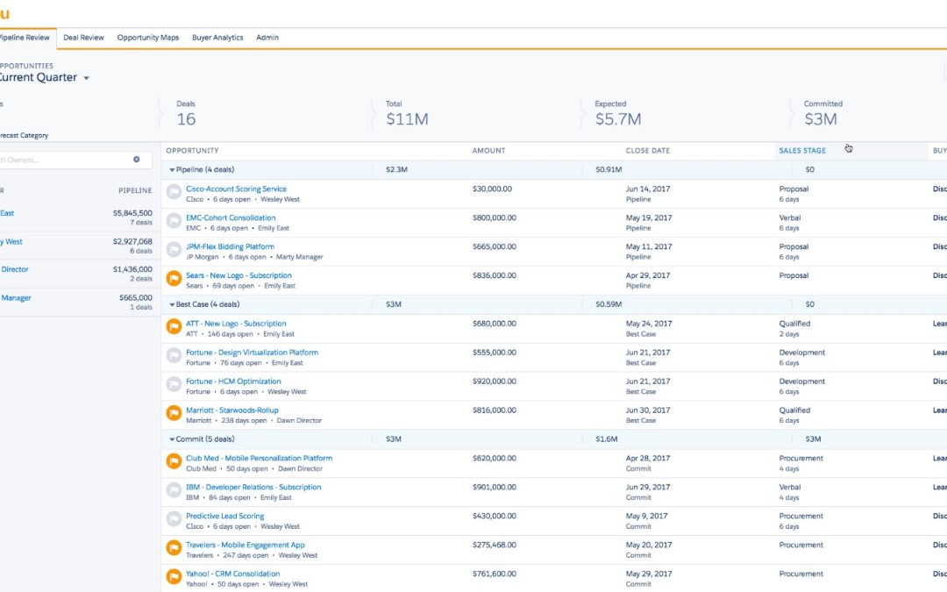The height and width of the screenshot is (592, 947).
Task: Open the Admin tab
Action: tap(267, 38)
